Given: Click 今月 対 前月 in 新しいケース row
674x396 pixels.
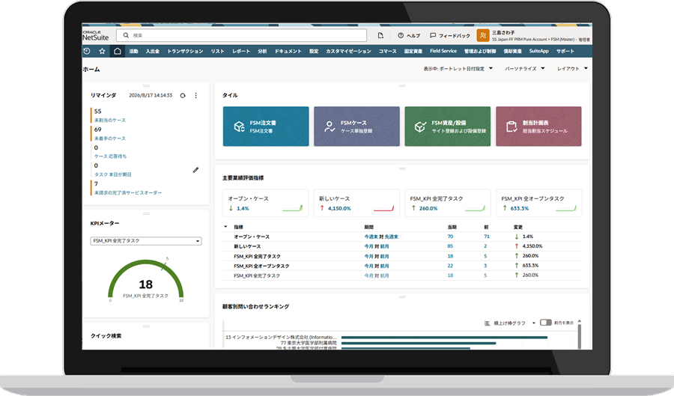Looking at the screenshot, I should [x=377, y=246].
